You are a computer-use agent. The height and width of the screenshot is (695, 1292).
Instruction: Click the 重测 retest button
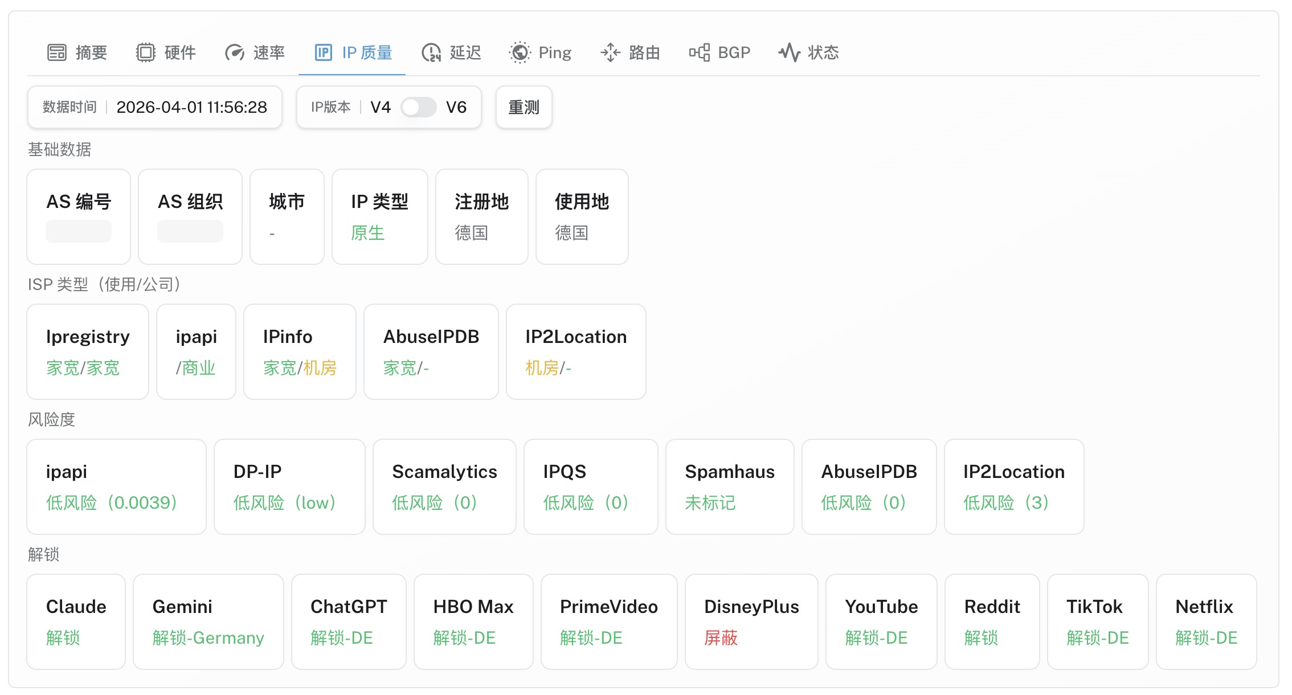click(x=524, y=107)
